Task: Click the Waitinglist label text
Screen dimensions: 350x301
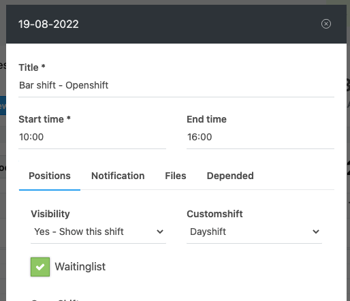Action: point(80,267)
